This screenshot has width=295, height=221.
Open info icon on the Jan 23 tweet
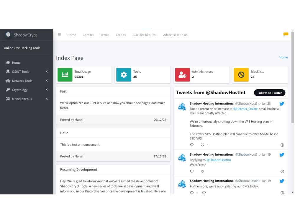point(282,145)
